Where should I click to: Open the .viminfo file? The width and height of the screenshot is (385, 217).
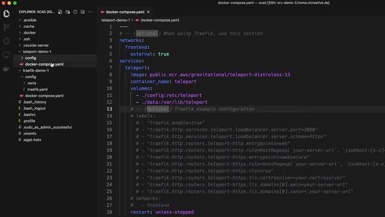pyautogui.click(x=29, y=133)
